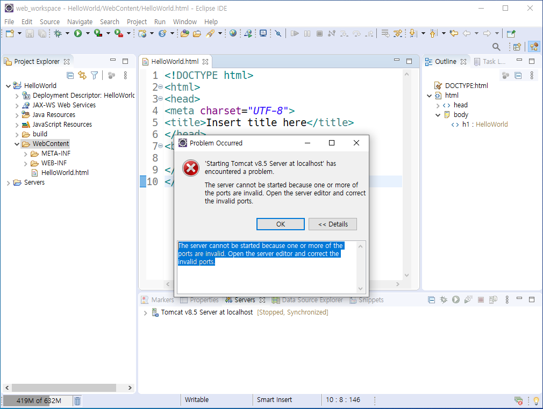Click the Debug bug icon in main toolbar

pos(58,33)
